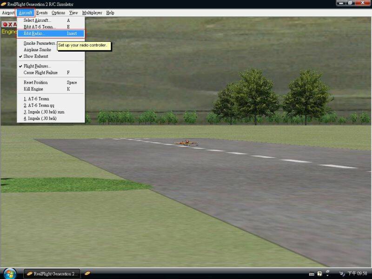This screenshot has height=279, width=372.
Task: Choose Edit AT-6 Texan... entry
Action: (x=51, y=27)
